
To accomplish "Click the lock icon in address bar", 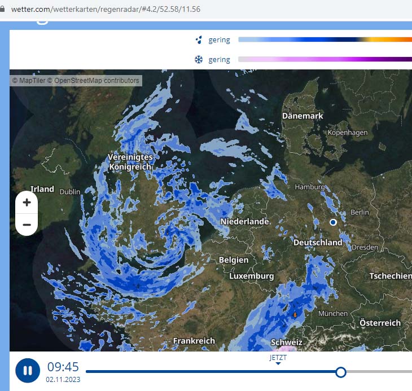I will tap(2, 9).
